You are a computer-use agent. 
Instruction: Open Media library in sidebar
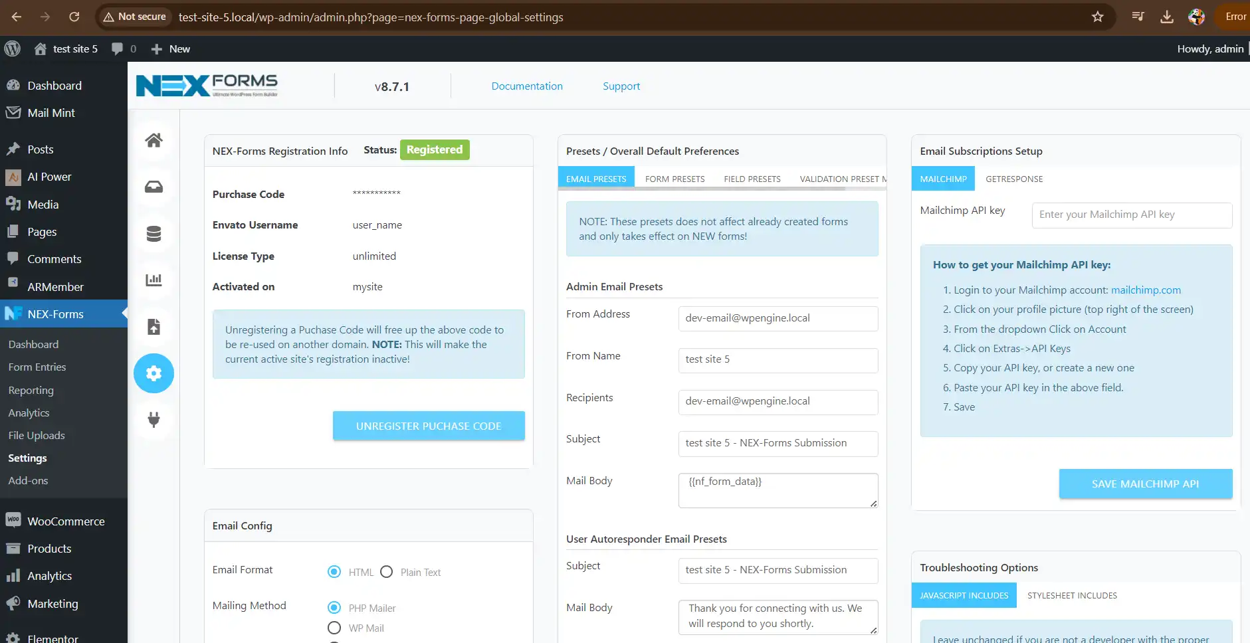(43, 205)
